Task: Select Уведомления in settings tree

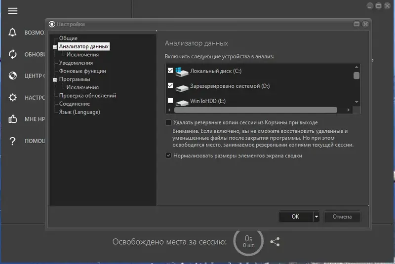Action: point(76,63)
